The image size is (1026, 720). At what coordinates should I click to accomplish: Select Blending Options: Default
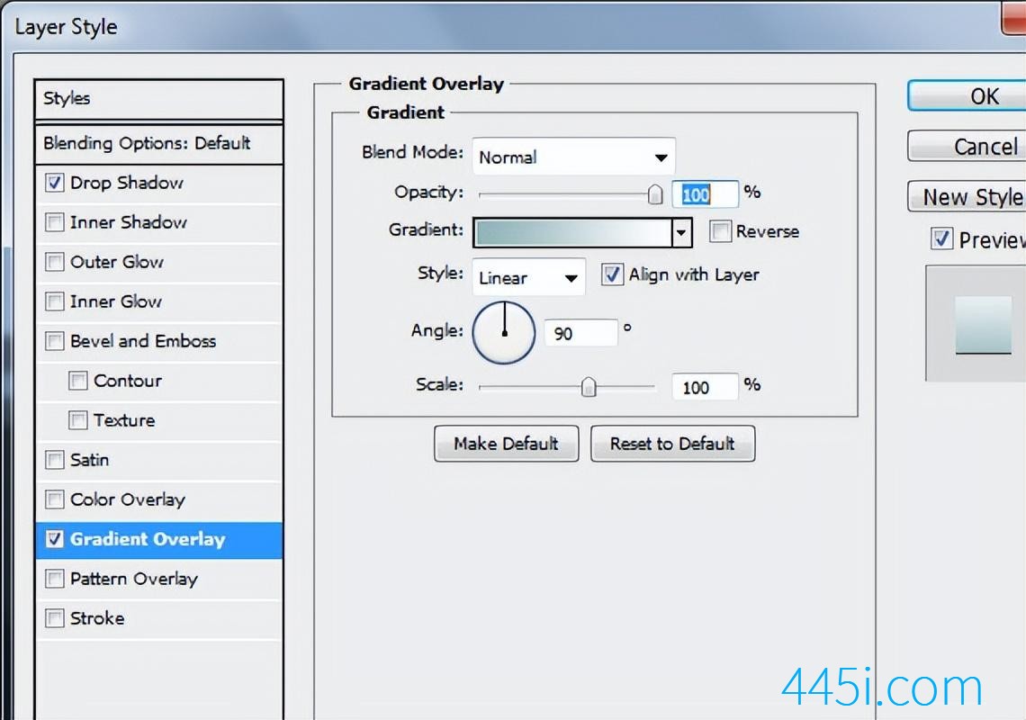159,143
